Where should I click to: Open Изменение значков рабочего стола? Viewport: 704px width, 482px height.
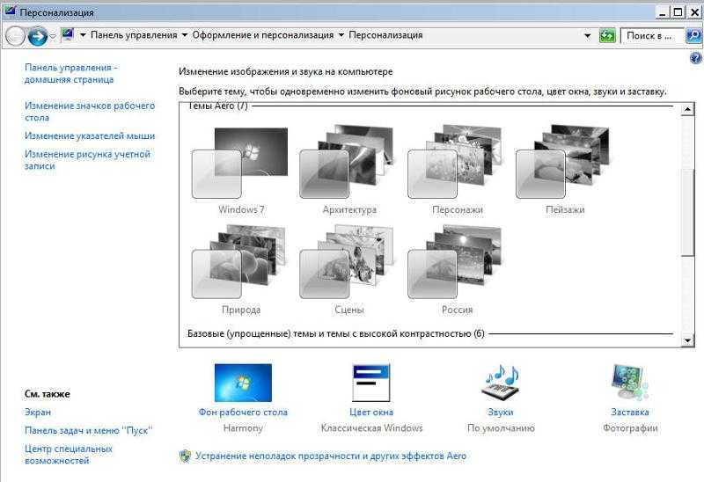pos(90,112)
